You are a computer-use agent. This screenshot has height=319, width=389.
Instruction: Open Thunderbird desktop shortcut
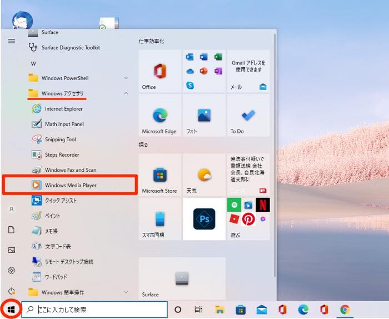22,21
